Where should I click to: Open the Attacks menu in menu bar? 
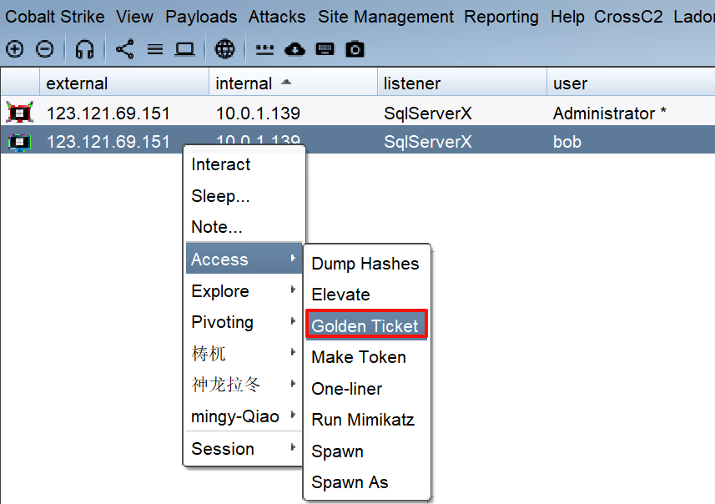click(276, 17)
